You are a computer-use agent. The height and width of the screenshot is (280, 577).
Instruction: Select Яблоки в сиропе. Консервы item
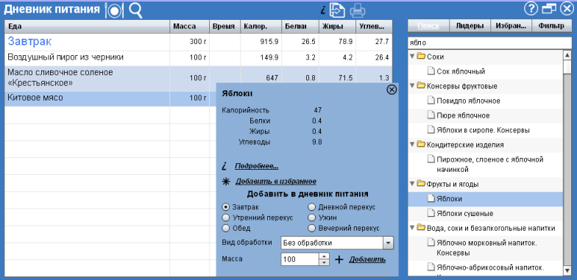point(486,130)
